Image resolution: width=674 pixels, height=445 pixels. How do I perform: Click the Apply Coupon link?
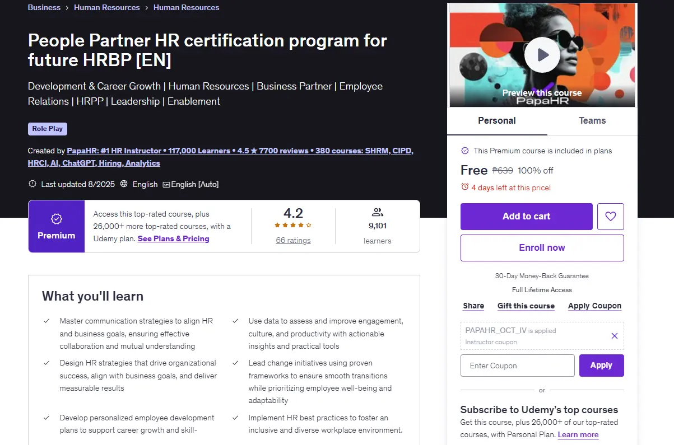(x=595, y=306)
